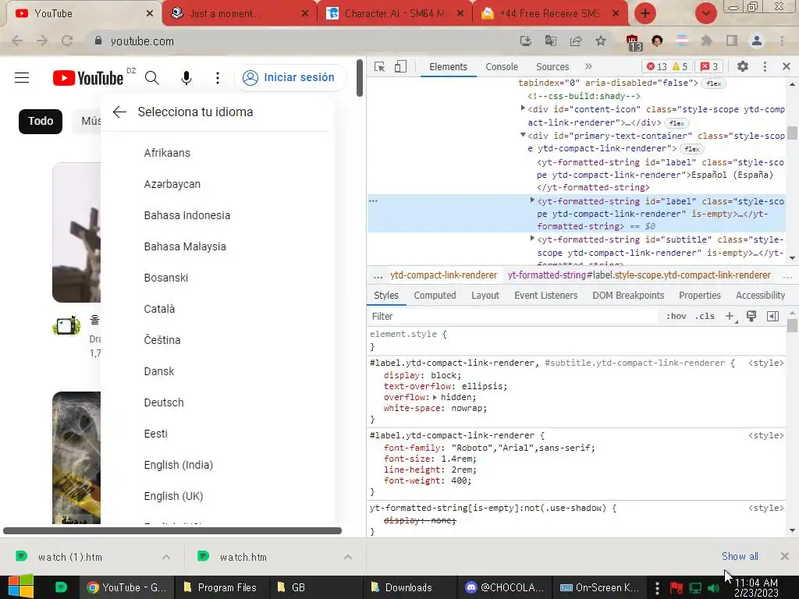Activate DevTools inspect element picker
Viewport: 799px width, 599px height.
380,67
